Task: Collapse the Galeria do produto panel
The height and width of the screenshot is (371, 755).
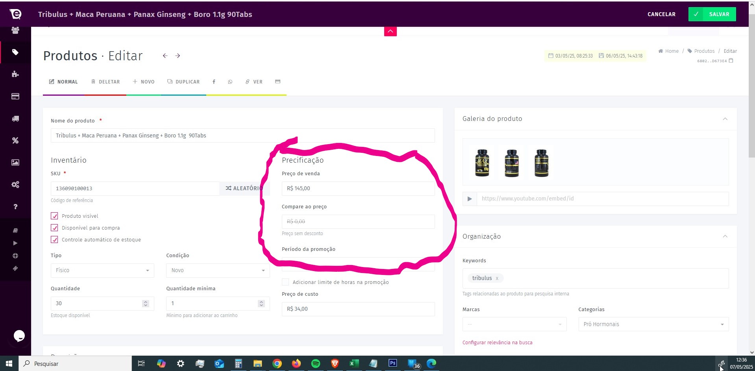Action: [725, 119]
